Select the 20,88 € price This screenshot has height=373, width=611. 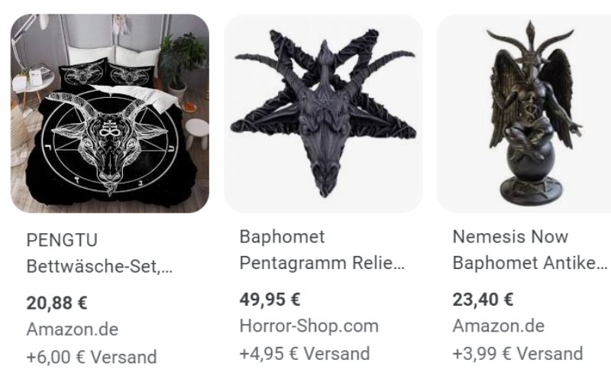(57, 303)
